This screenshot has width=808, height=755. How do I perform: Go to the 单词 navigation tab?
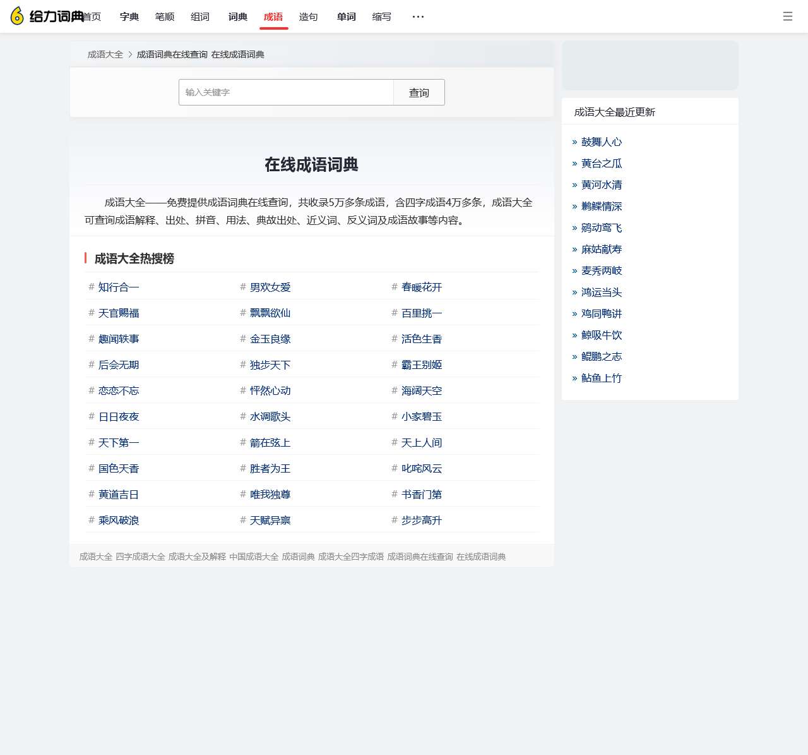coord(347,17)
